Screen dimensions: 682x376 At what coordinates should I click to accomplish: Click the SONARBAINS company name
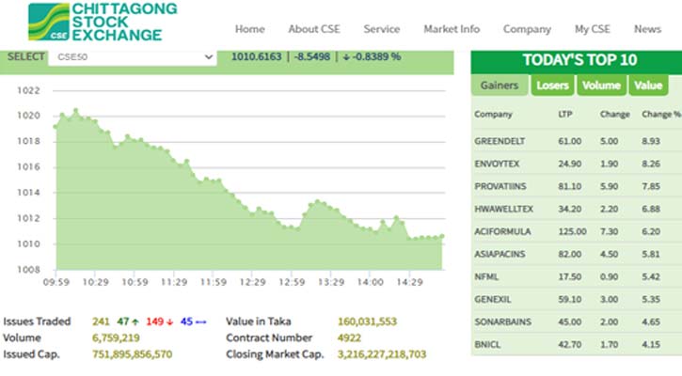pyautogui.click(x=503, y=321)
